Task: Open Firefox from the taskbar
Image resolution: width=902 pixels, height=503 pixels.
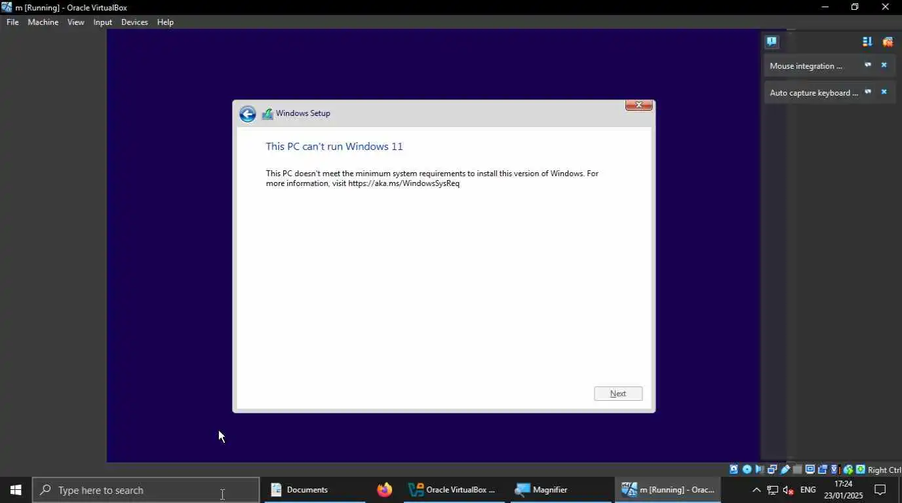Action: (x=384, y=490)
